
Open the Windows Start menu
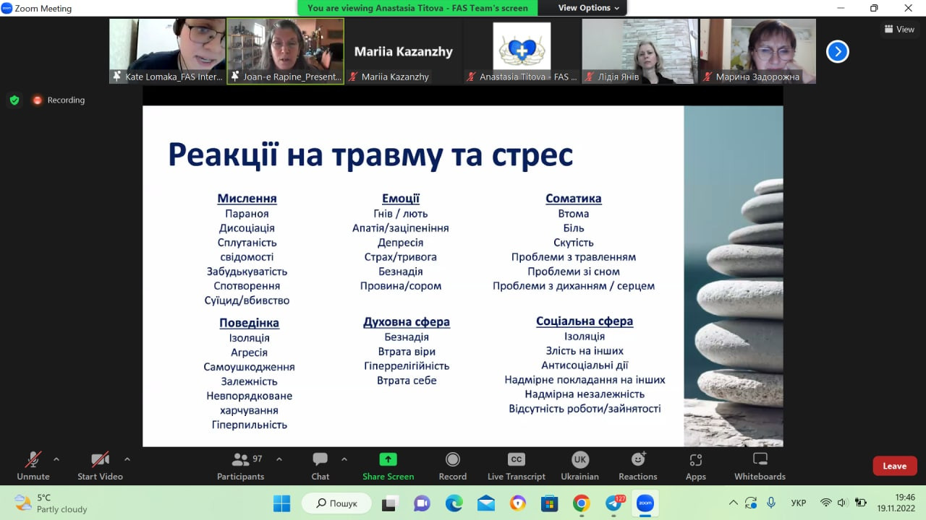click(x=281, y=503)
